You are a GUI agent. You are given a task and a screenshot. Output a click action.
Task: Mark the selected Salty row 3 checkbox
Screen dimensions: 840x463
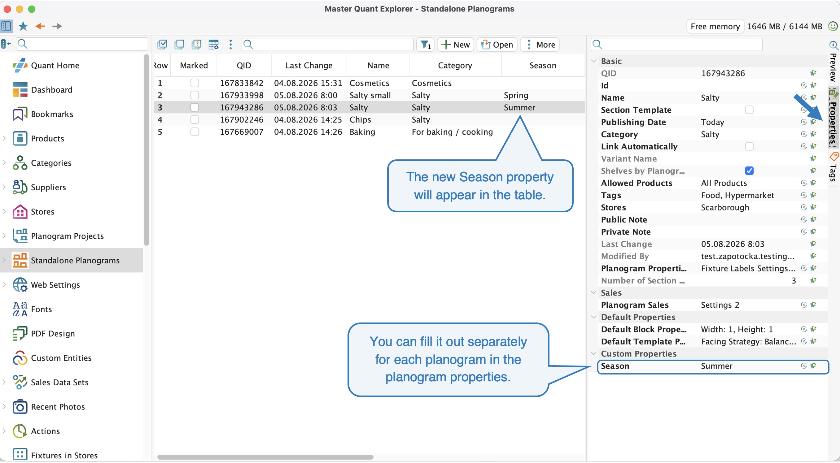(x=195, y=107)
